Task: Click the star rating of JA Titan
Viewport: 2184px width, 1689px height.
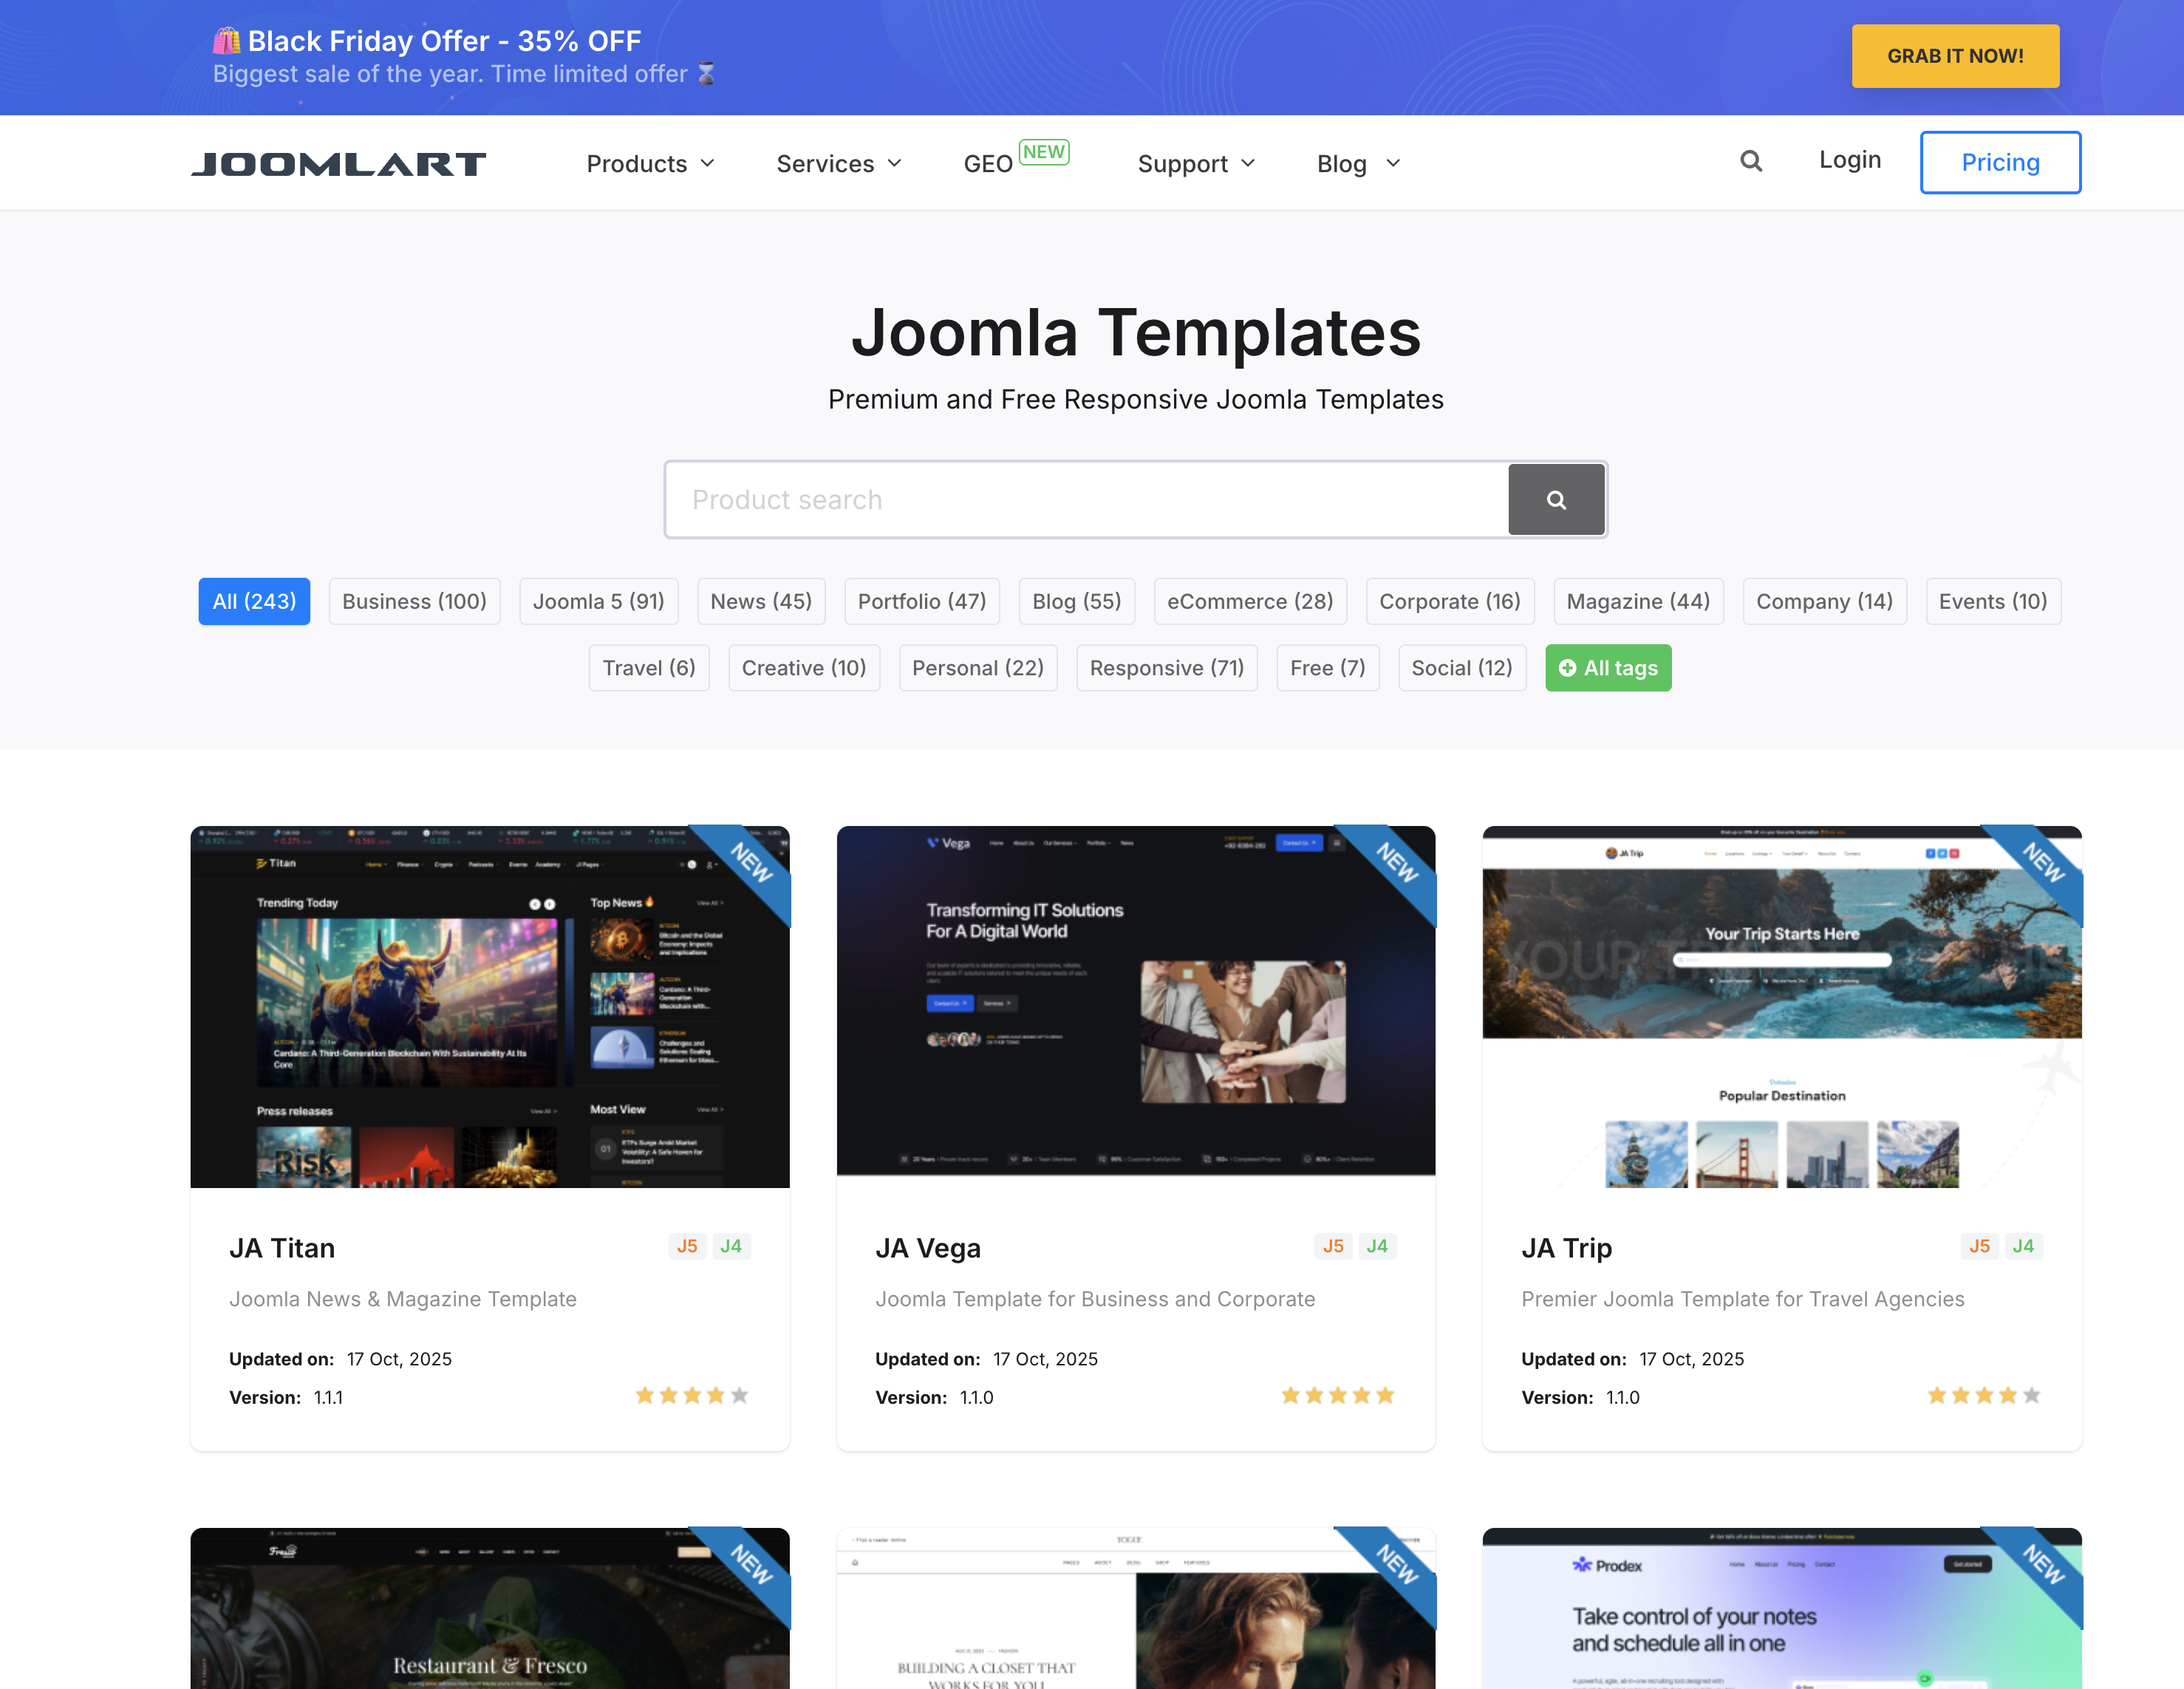Action: pyautogui.click(x=691, y=1395)
